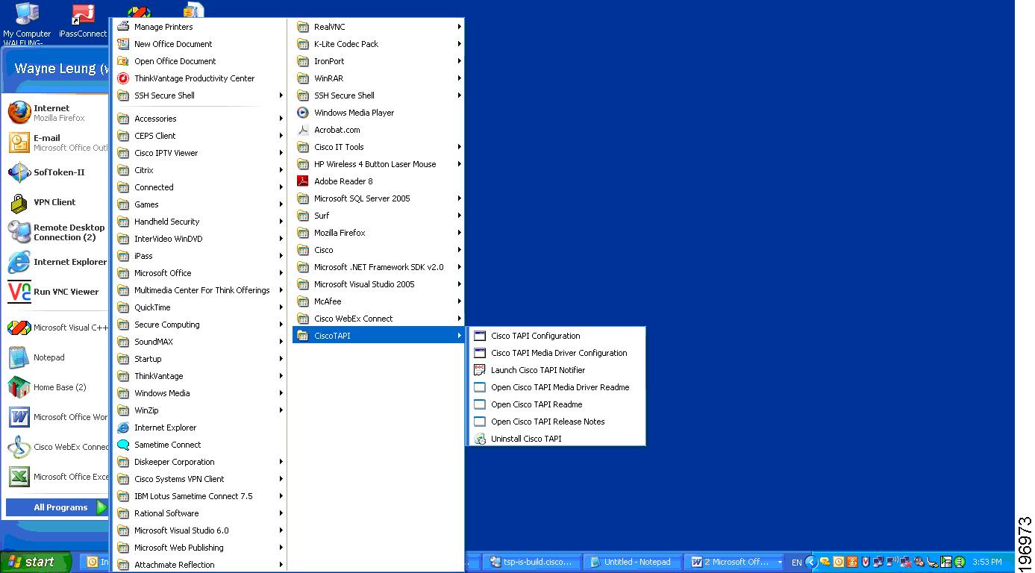
Task: Click the Manage Printers icon
Action: click(123, 27)
